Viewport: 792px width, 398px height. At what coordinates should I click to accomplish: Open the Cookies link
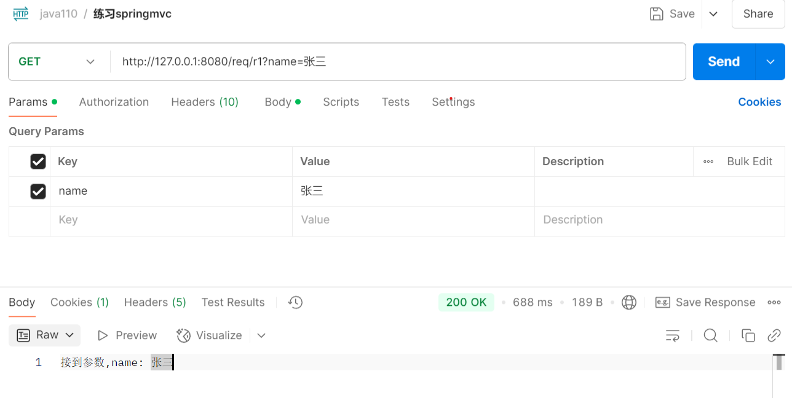759,102
